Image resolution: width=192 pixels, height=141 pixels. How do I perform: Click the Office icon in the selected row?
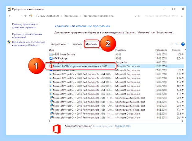pos(51,66)
